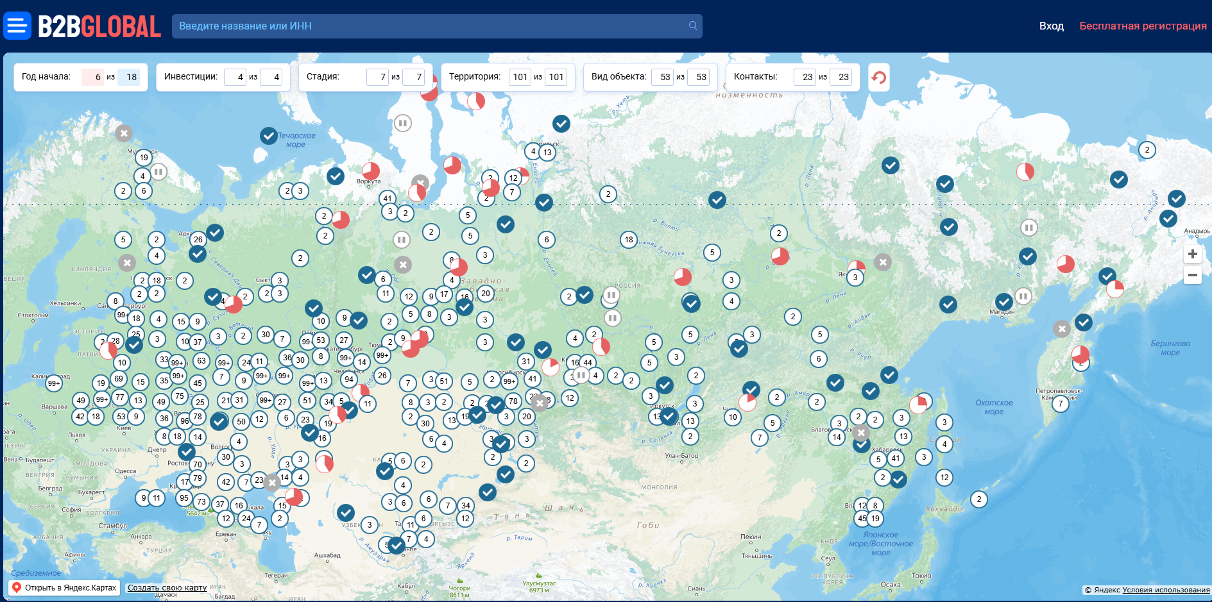Focus the company name or ИНН search field
This screenshot has height=602, width=1212.
430,26
